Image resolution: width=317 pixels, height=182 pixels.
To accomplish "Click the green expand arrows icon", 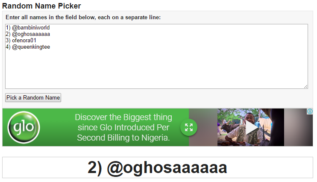I will 189,127.
